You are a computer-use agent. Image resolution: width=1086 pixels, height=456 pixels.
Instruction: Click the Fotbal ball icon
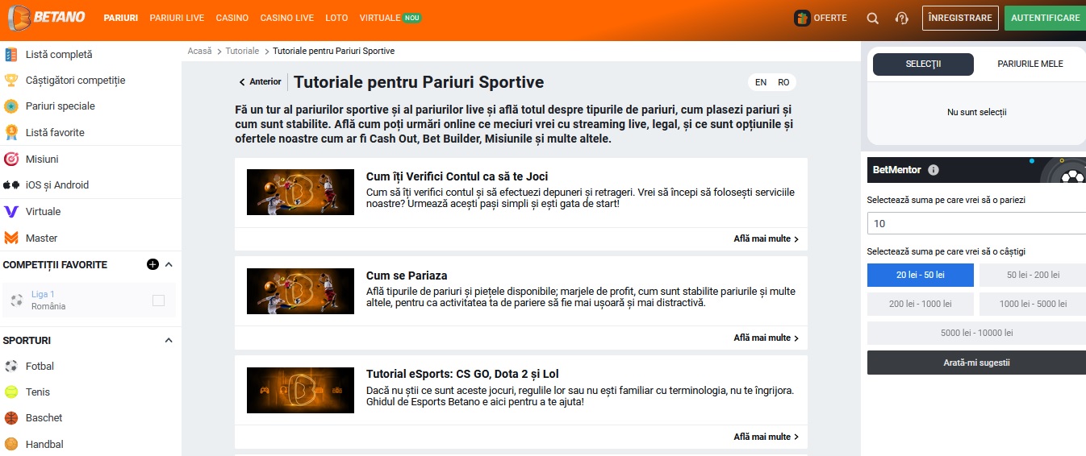point(11,366)
